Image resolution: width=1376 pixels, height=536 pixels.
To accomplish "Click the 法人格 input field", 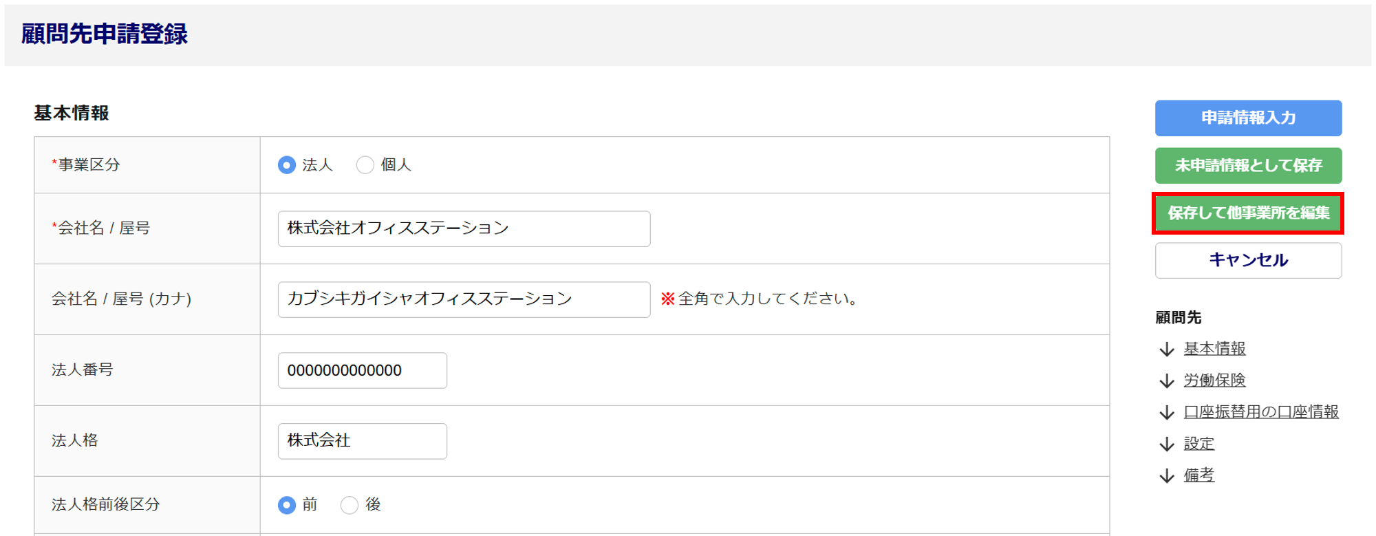I will [362, 441].
